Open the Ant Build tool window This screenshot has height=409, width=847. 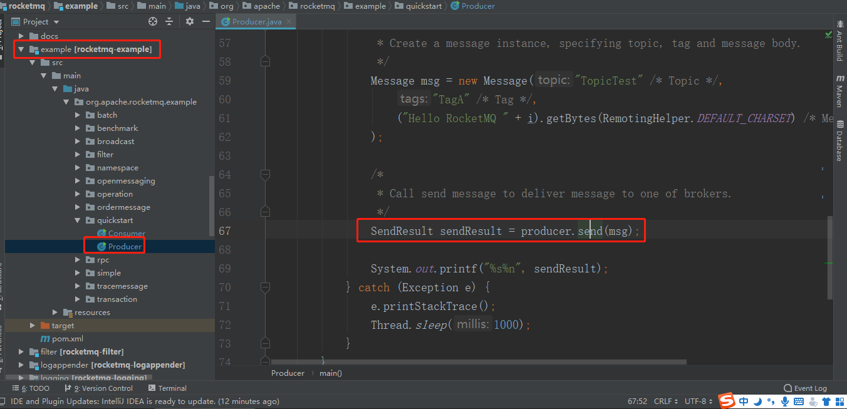pos(839,42)
